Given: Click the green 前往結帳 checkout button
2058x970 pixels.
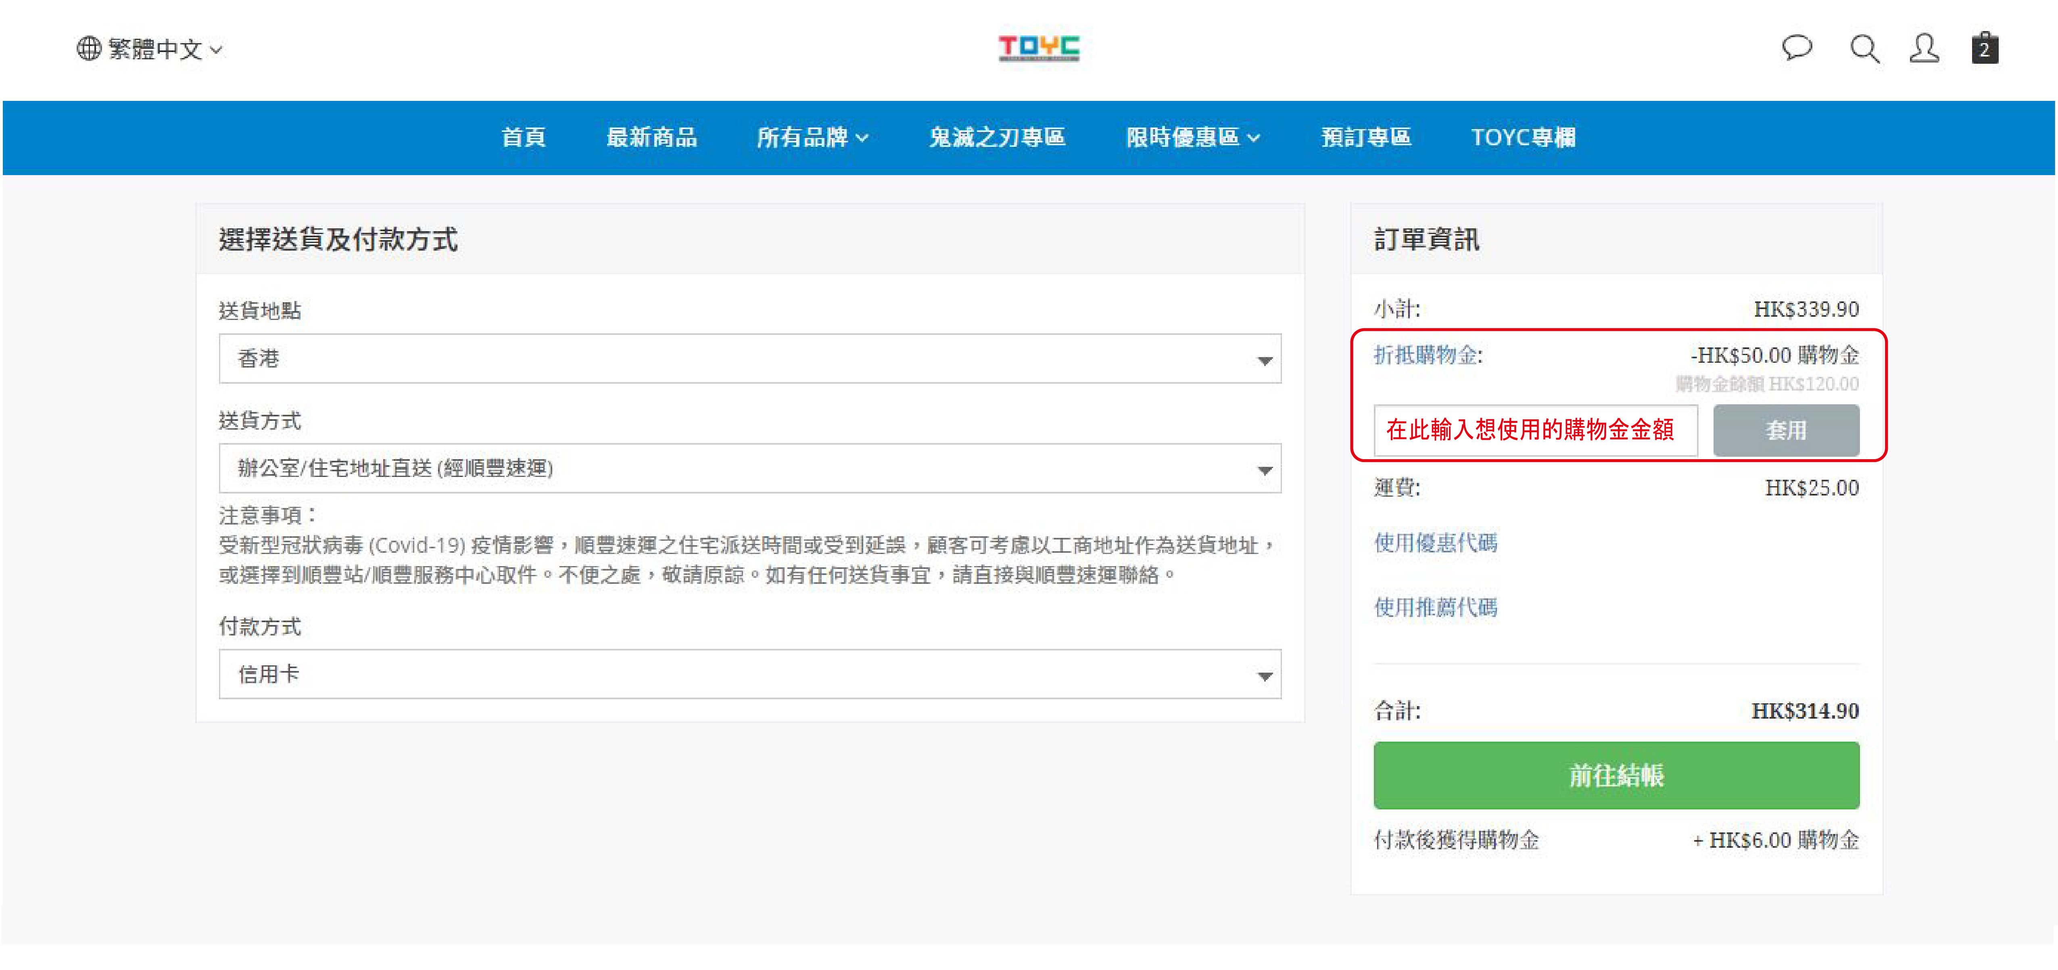Looking at the screenshot, I should click(x=1616, y=775).
